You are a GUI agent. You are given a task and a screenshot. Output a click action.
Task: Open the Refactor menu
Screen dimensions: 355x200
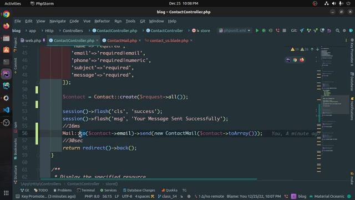[102, 21]
